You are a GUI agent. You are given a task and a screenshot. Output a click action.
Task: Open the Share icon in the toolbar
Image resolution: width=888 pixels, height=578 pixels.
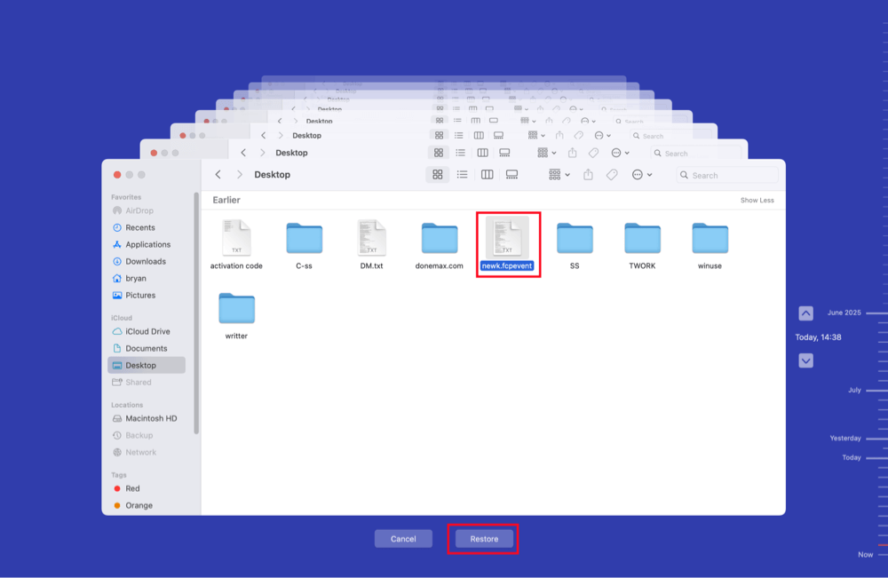coord(588,175)
